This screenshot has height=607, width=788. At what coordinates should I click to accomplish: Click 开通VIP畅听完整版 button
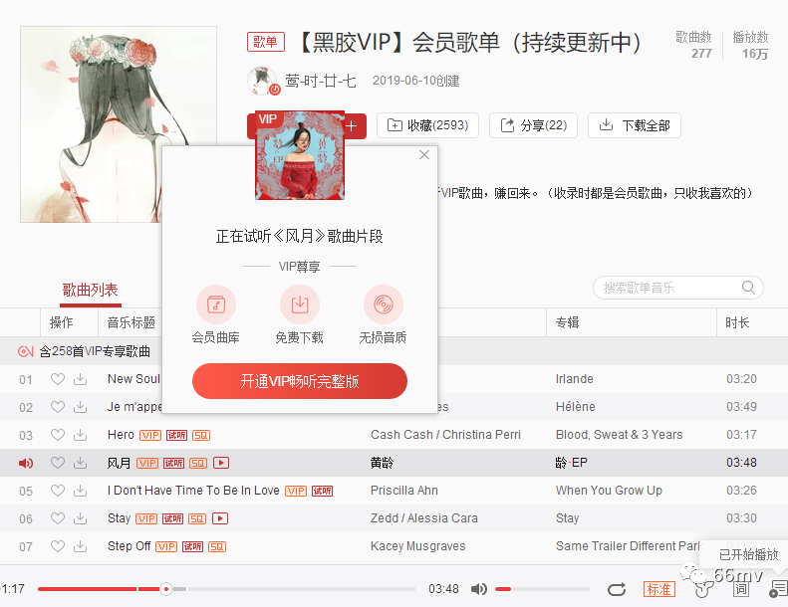(x=300, y=381)
